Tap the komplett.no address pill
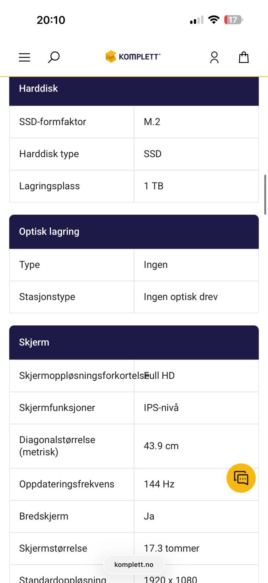The image size is (268, 583). point(134,564)
